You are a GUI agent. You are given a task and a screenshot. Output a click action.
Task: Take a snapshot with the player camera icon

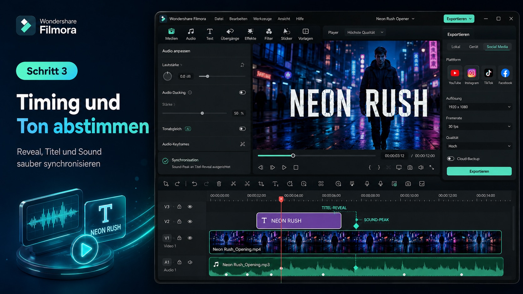410,167
